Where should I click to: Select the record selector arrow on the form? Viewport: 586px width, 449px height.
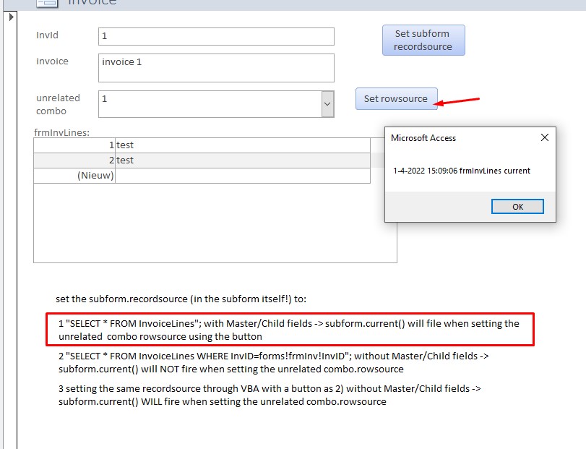coord(11,17)
